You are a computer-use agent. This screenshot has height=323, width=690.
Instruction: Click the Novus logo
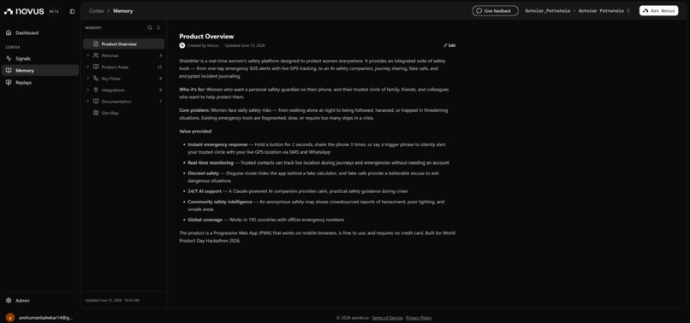coord(24,11)
